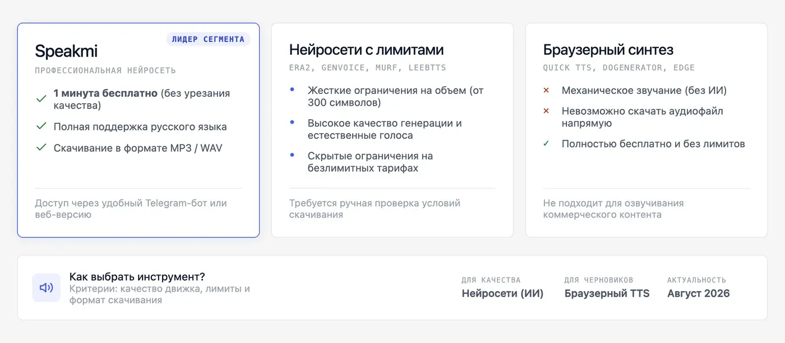This screenshot has width=785, height=343.
Task: Click 'Полностью бесплатно и без лимитов' text
Action: coord(653,144)
